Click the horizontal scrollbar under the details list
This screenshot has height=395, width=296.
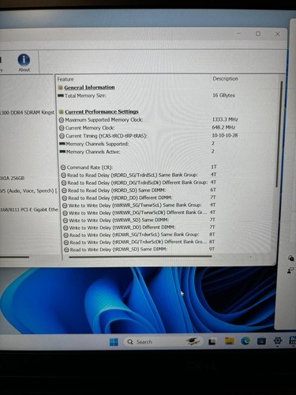click(141, 257)
